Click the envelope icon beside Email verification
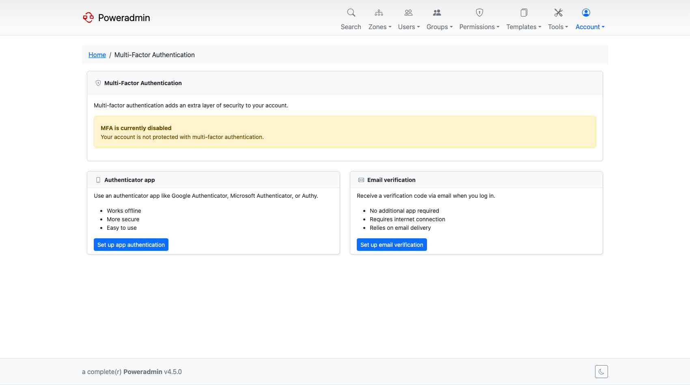690x385 pixels. click(x=361, y=180)
